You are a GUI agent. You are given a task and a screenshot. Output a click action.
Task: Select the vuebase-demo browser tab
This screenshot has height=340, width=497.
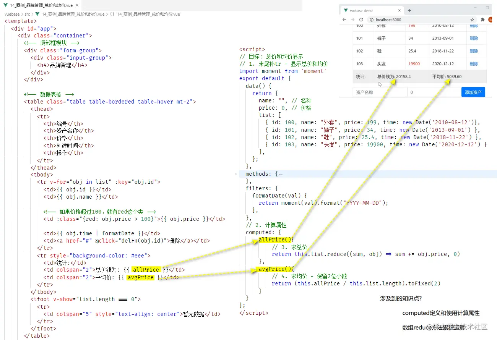pyautogui.click(x=372, y=11)
